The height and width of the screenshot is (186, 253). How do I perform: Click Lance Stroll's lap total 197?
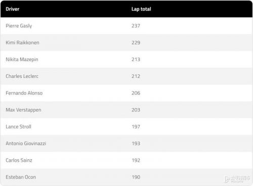(136, 127)
